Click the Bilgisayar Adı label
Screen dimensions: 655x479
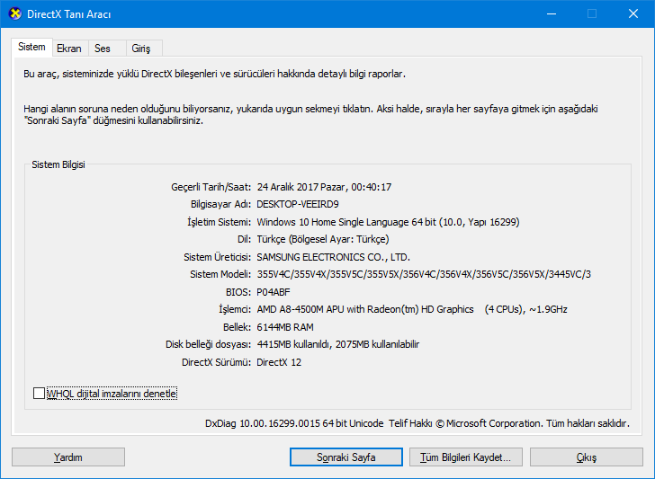point(221,205)
